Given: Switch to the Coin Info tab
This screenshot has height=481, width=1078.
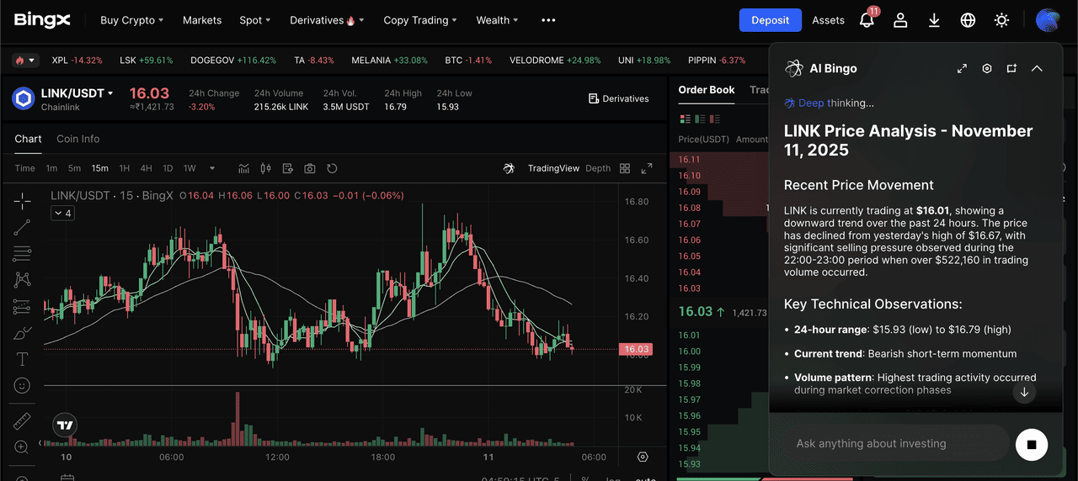Looking at the screenshot, I should pos(77,139).
